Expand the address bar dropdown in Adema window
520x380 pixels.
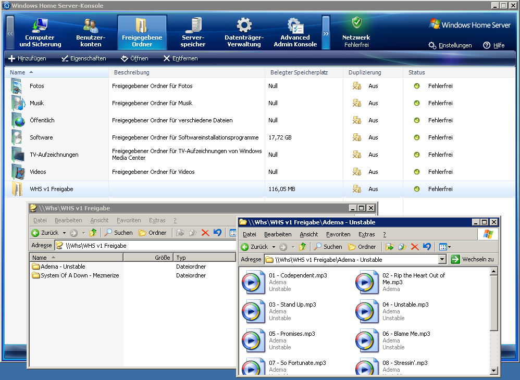coord(442,259)
